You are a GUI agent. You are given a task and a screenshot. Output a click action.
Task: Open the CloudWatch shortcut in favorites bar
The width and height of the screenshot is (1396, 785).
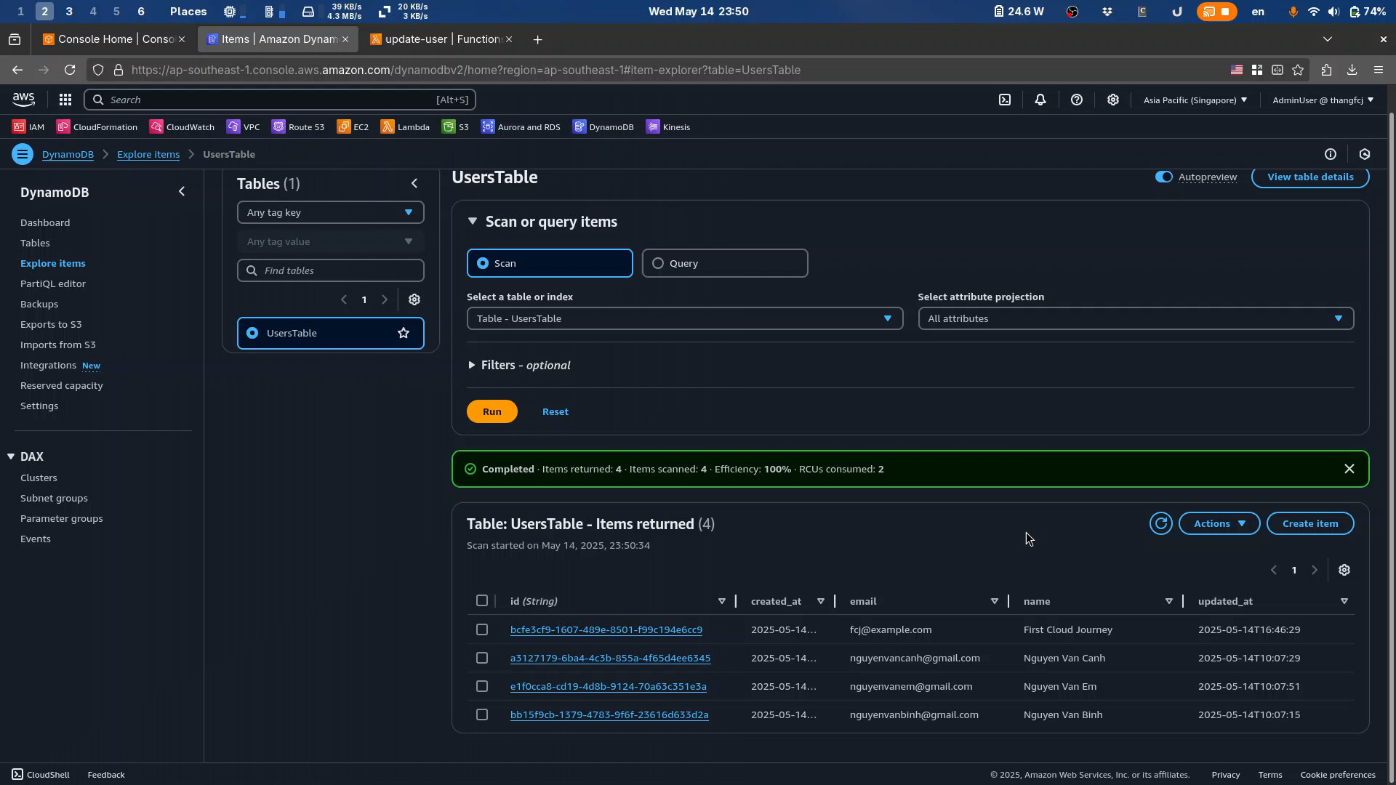click(x=182, y=126)
